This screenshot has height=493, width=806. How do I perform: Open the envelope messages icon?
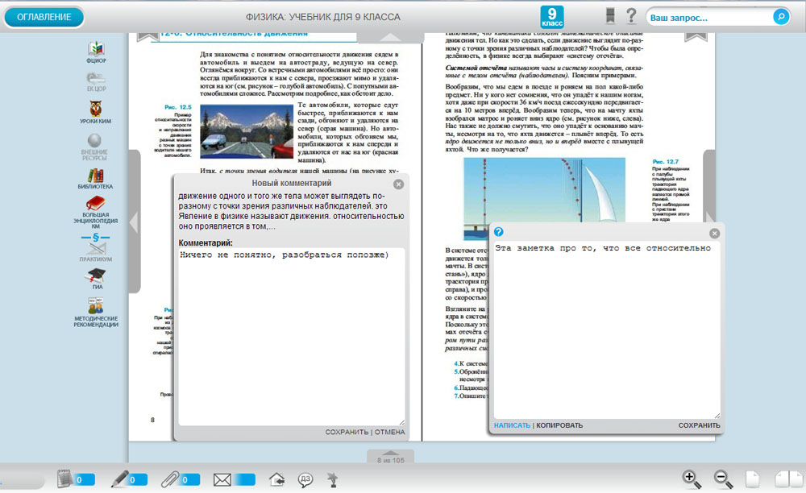click(x=222, y=479)
